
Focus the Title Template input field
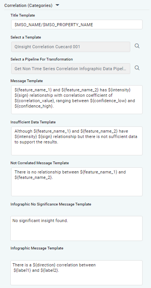77,25
